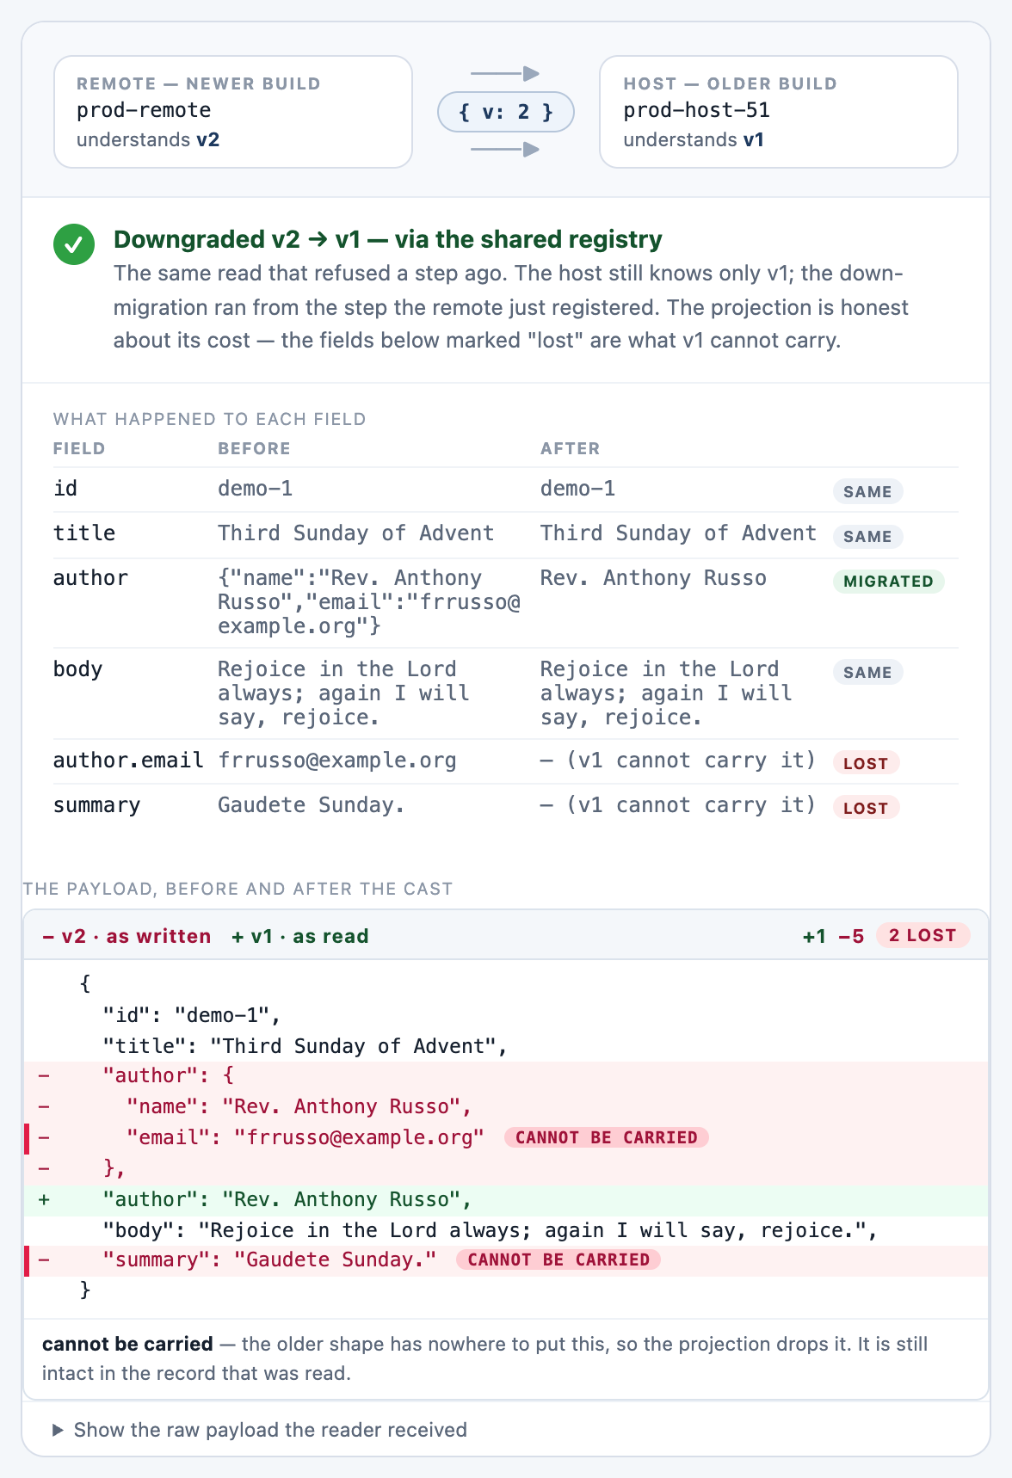Select the "author.email" field name cell
This screenshot has width=1012, height=1478.
128,761
